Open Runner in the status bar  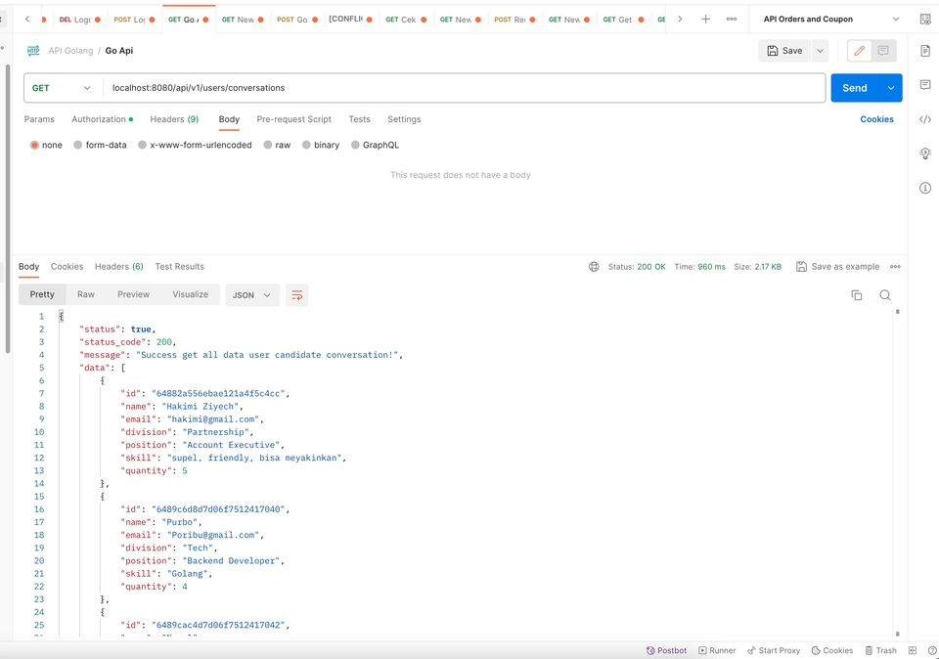coord(717,650)
